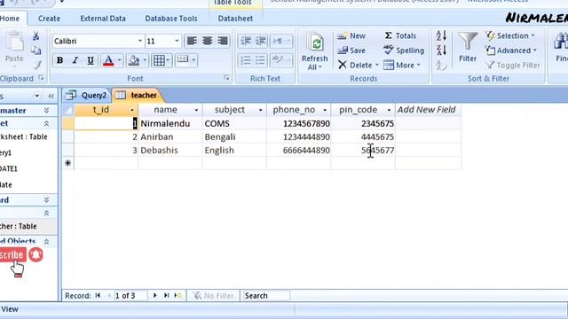Open t_id column dropdown arrow
Viewport: 568px width, 319px height.
click(x=132, y=110)
